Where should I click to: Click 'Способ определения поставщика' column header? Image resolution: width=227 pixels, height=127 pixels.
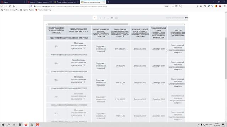coord(177,33)
